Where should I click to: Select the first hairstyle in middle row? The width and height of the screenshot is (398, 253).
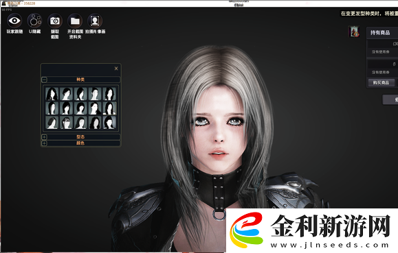coord(52,108)
